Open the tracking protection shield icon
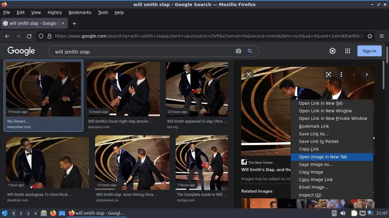389x218 pixels. click(x=41, y=36)
